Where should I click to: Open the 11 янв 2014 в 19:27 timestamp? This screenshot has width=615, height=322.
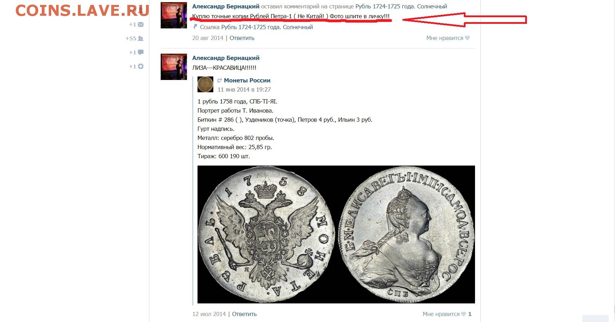(244, 89)
